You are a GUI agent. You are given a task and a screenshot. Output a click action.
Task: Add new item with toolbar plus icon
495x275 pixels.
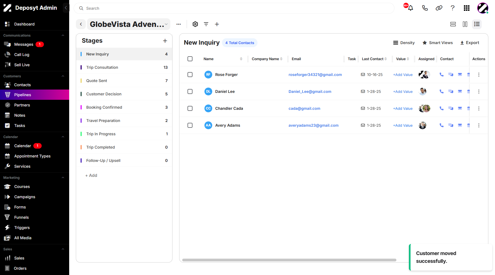[217, 24]
